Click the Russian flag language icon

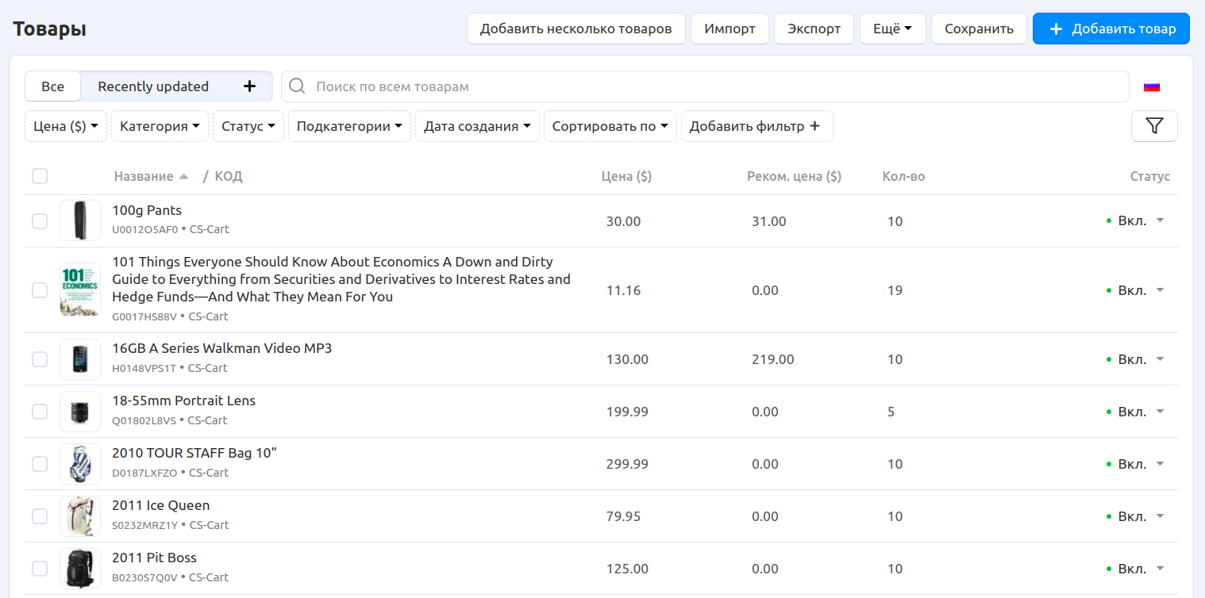[1151, 86]
